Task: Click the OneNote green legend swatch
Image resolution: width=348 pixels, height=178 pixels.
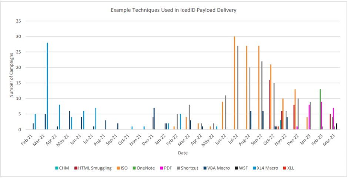Action: pos(134,168)
